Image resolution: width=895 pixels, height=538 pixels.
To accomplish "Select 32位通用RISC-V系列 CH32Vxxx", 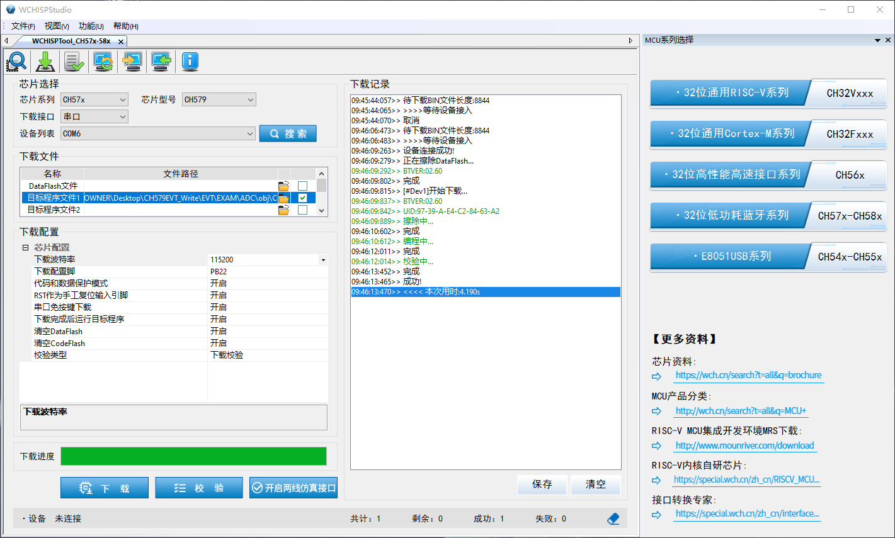I will click(x=768, y=93).
